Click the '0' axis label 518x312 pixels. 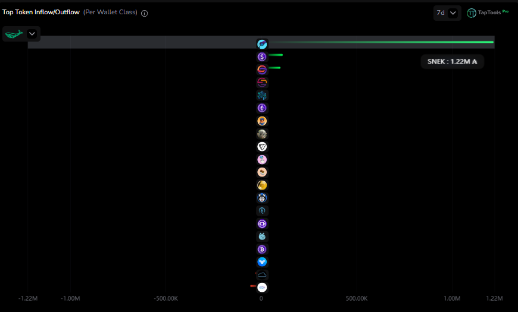tap(261, 298)
